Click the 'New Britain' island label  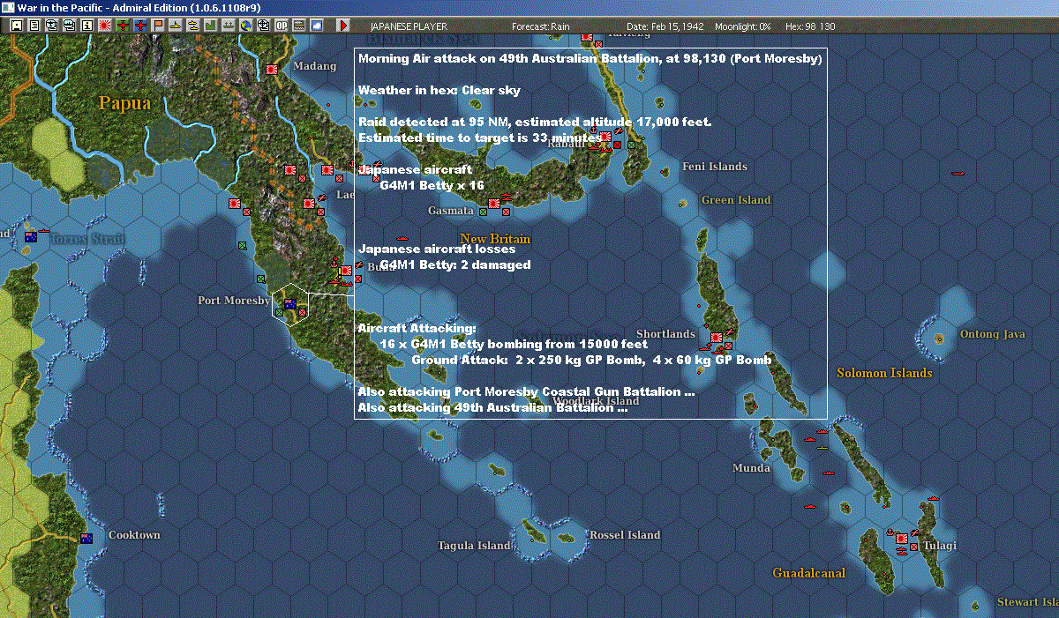point(495,239)
